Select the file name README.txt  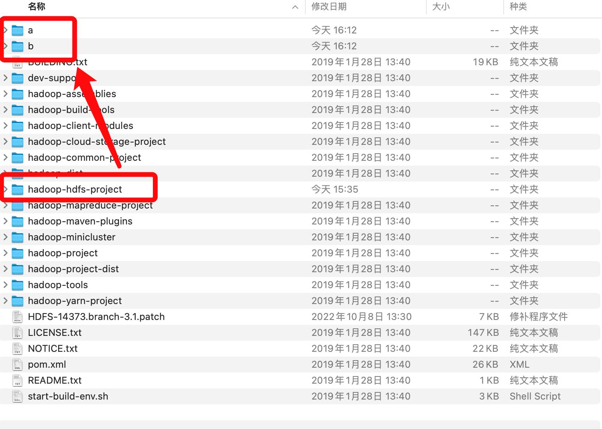click(55, 380)
